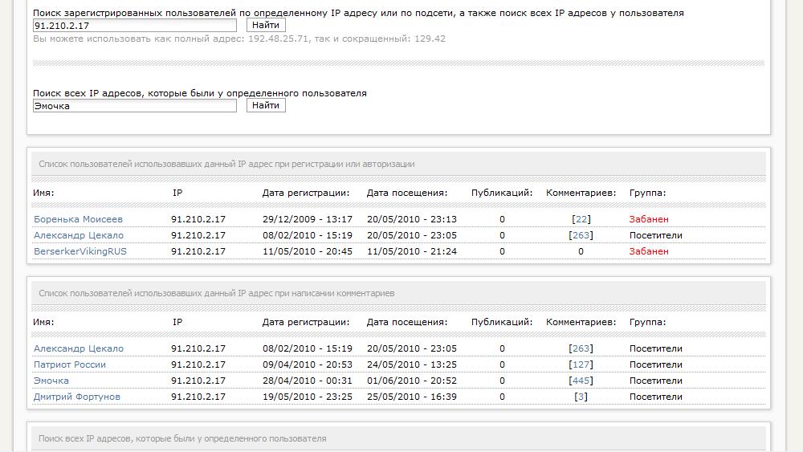This screenshot has width=803, height=452.
Task: View 263 comments in registration/authorization list
Action: coord(580,235)
